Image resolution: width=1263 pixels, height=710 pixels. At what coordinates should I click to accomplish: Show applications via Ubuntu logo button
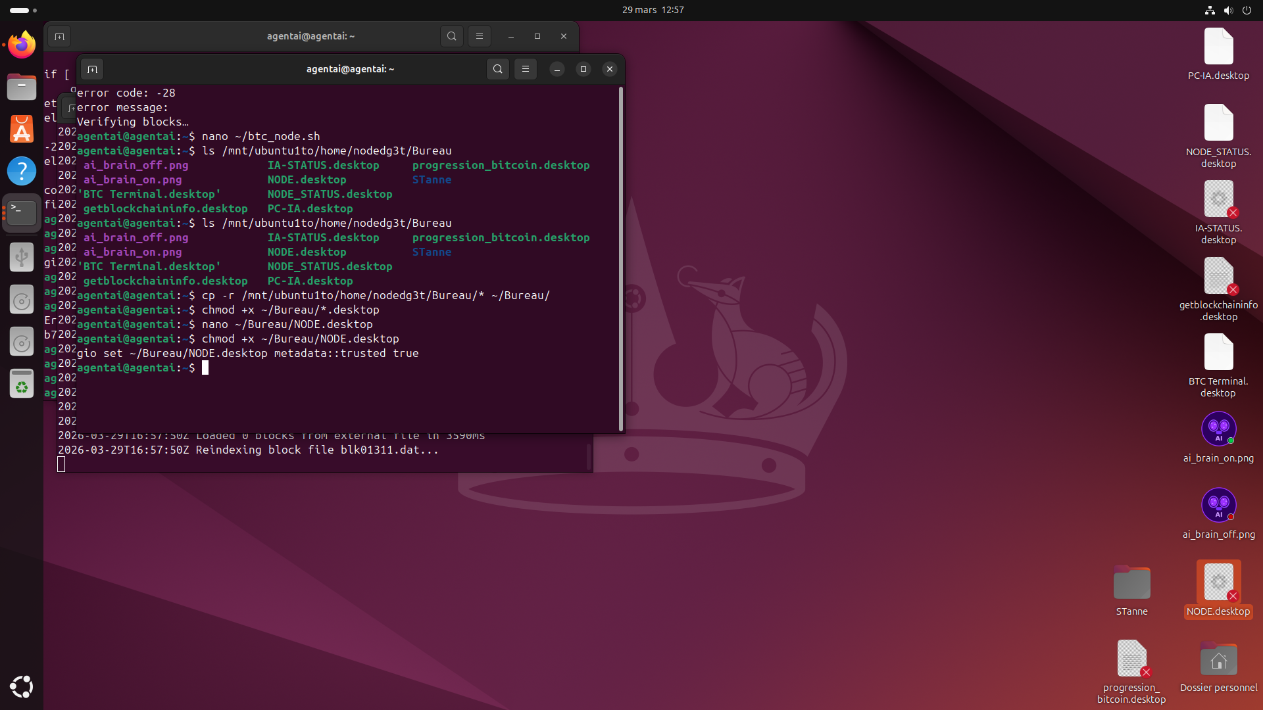22,687
